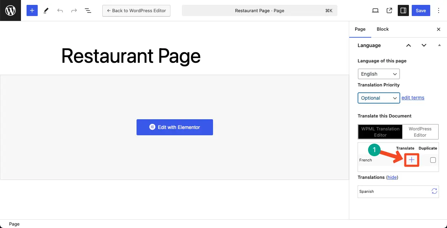Open page in new tab icon

coord(389,10)
